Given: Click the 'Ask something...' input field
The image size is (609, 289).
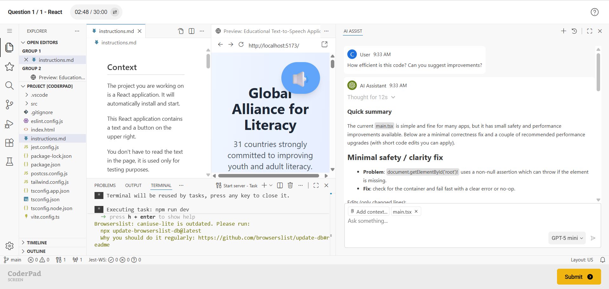Looking at the screenshot, I should (444, 221).
